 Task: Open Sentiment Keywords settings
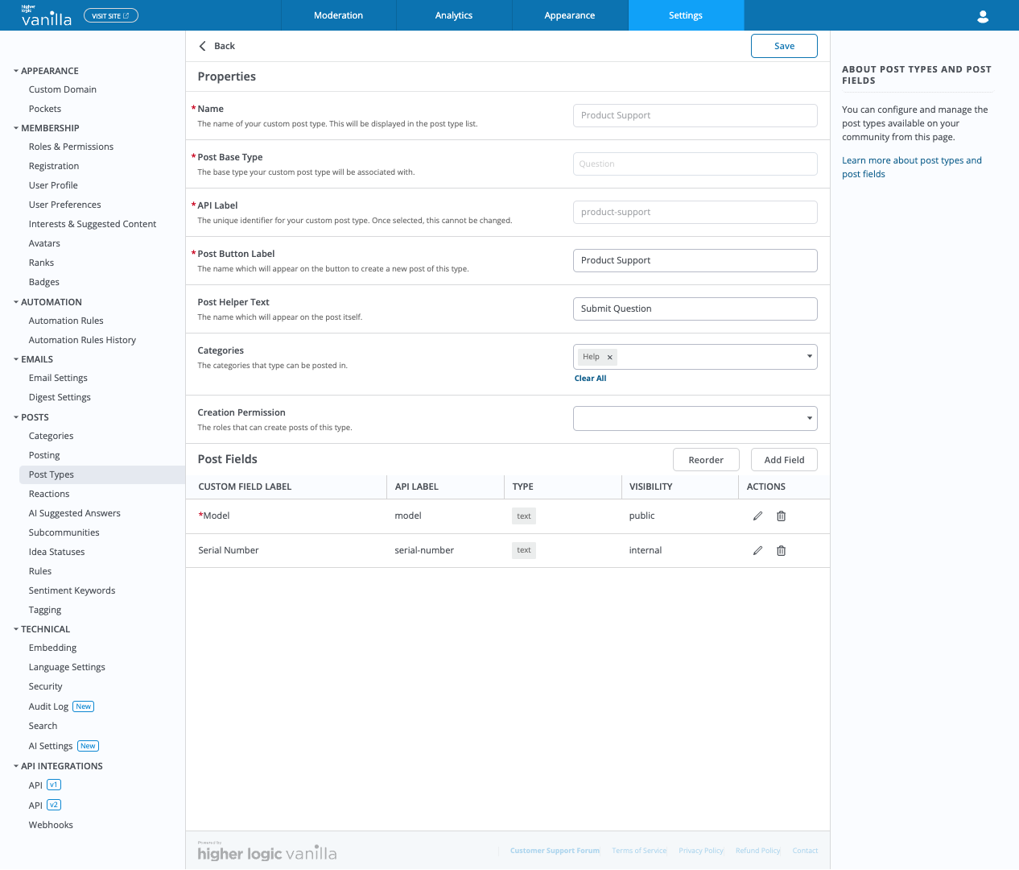coord(72,590)
